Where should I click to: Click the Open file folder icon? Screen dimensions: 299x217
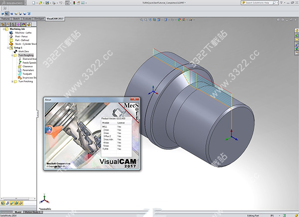(40, 3)
